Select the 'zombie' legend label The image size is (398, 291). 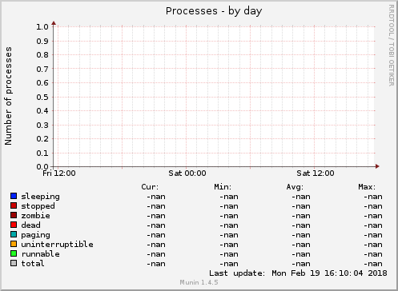35,216
